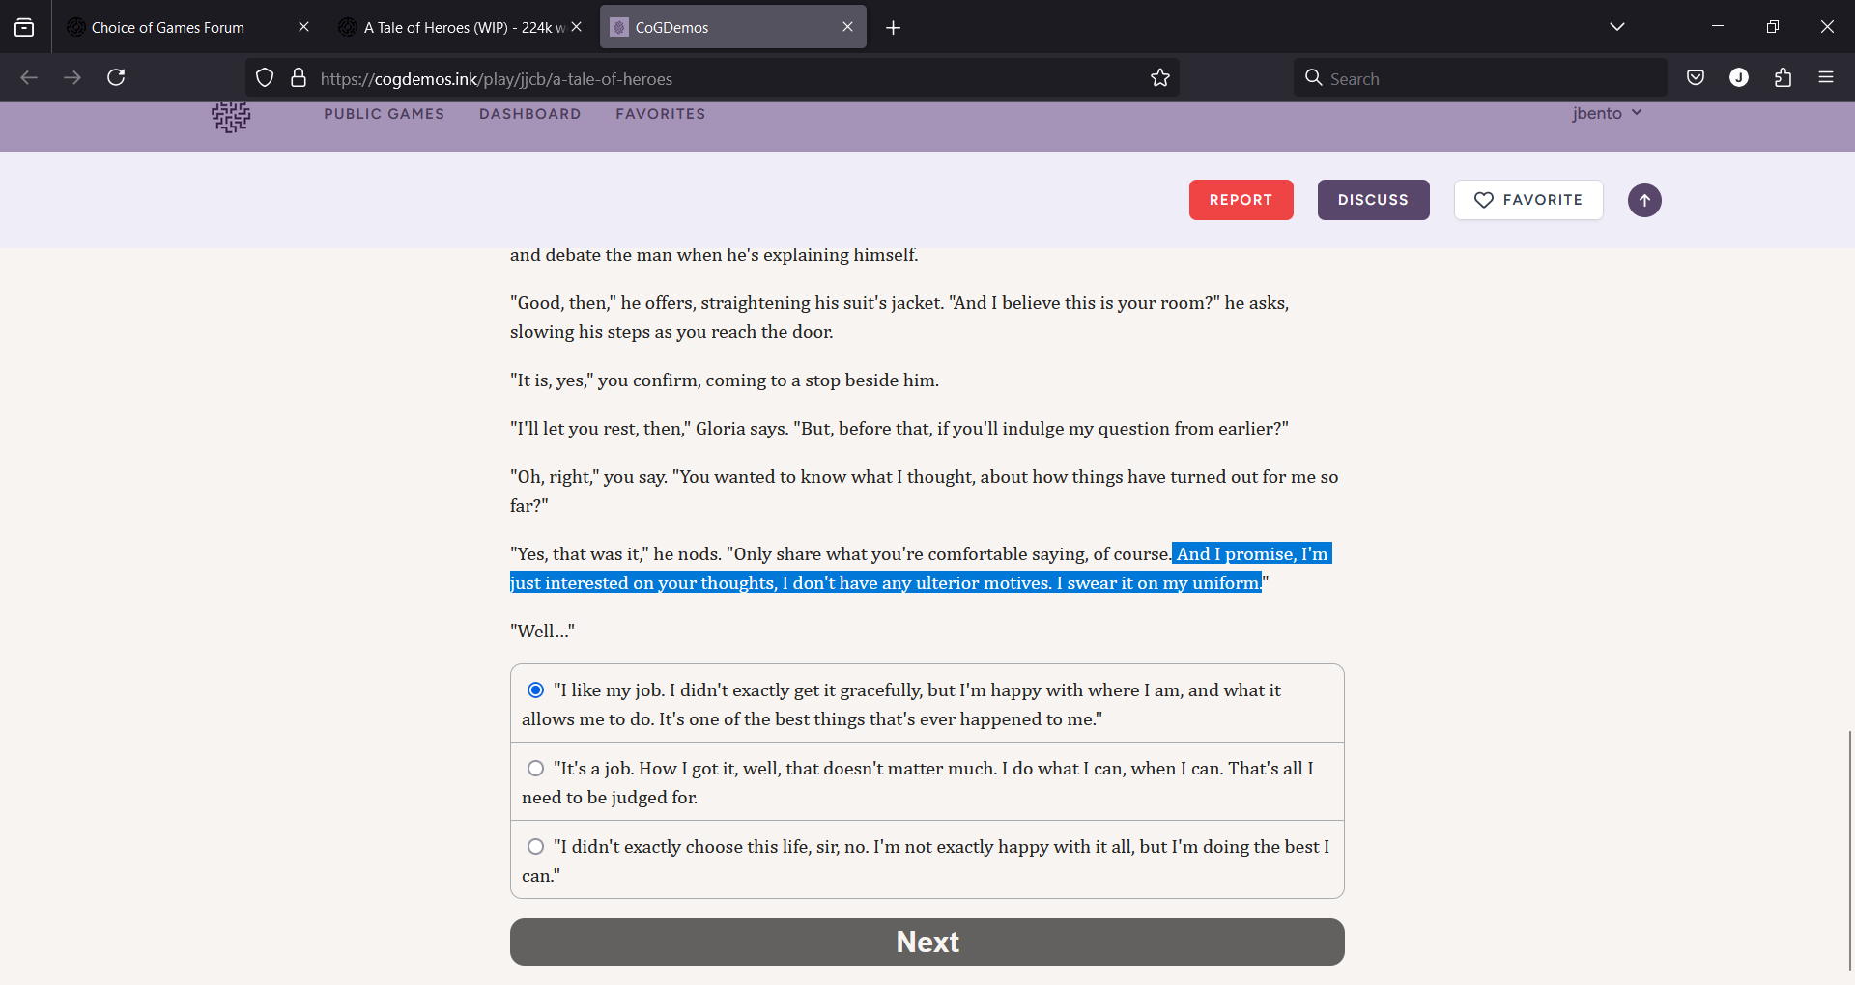Click the REPORT button
The height and width of the screenshot is (985, 1855).
pos(1241,200)
